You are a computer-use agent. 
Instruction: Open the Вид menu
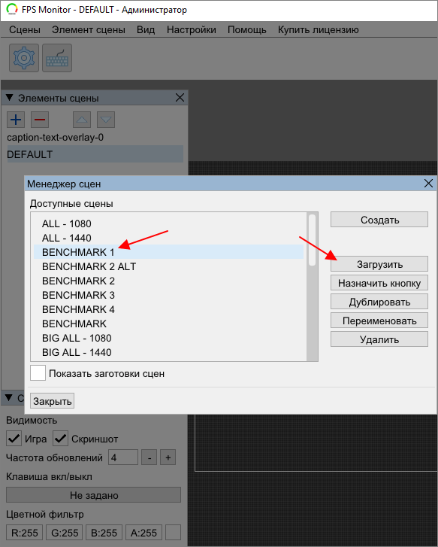tap(146, 29)
